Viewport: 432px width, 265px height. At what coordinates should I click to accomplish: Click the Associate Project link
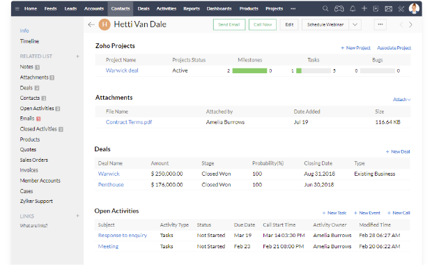tap(394, 47)
